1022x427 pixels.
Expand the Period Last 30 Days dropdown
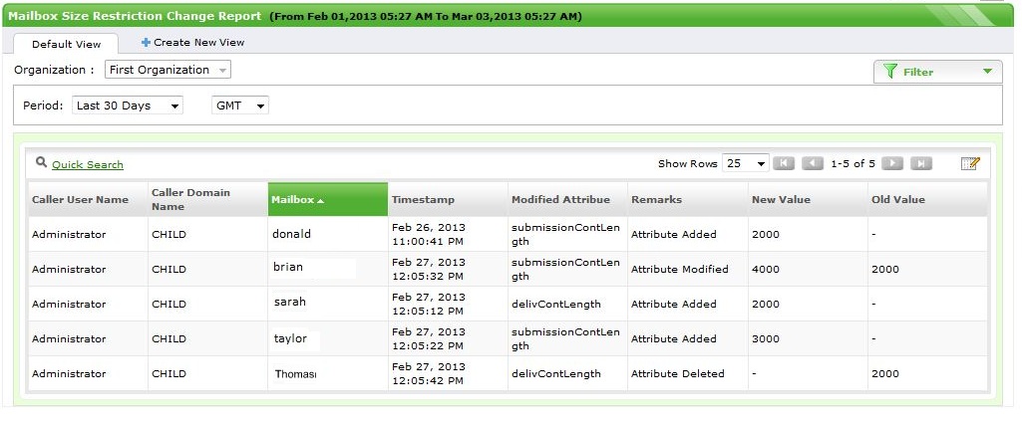coord(128,106)
